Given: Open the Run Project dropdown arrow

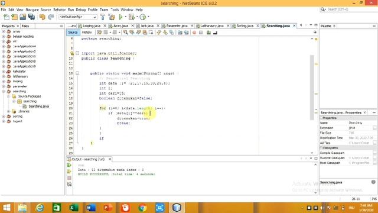Looking at the screenshot, I should [125, 17].
